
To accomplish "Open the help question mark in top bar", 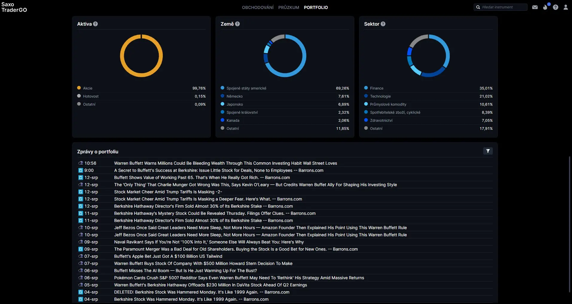I will 556,7.
